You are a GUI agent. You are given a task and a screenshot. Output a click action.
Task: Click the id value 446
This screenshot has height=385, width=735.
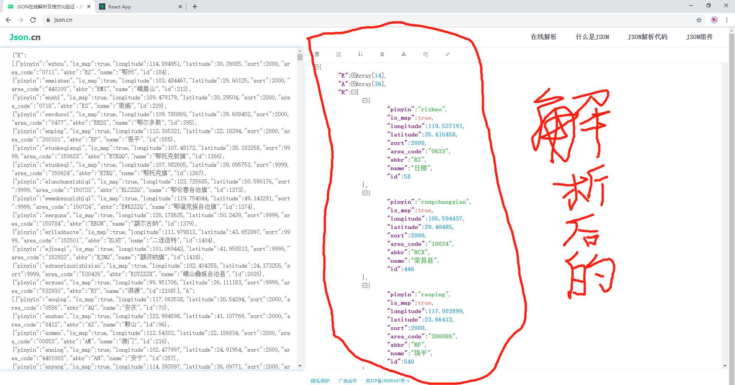coord(409,269)
